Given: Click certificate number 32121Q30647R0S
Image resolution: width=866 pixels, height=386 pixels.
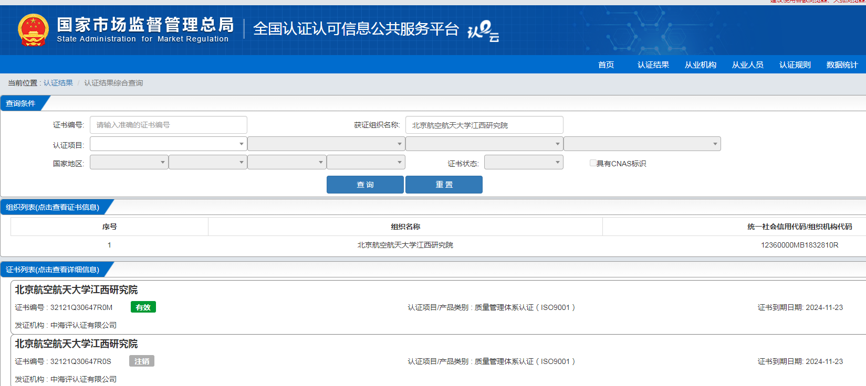Looking at the screenshot, I should pyautogui.click(x=80, y=361).
